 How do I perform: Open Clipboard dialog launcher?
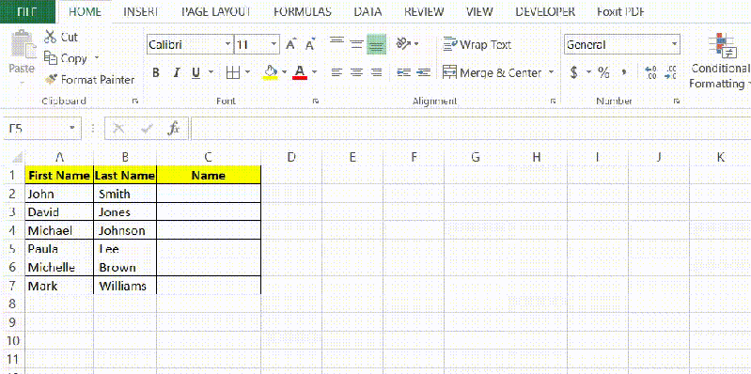coord(135,101)
